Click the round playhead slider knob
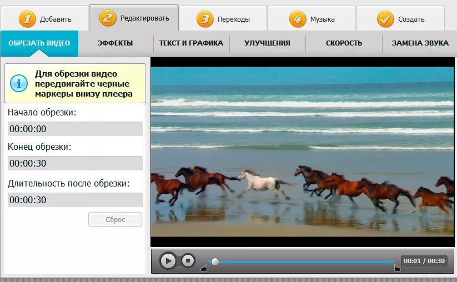The width and height of the screenshot is (457, 282). point(215,261)
